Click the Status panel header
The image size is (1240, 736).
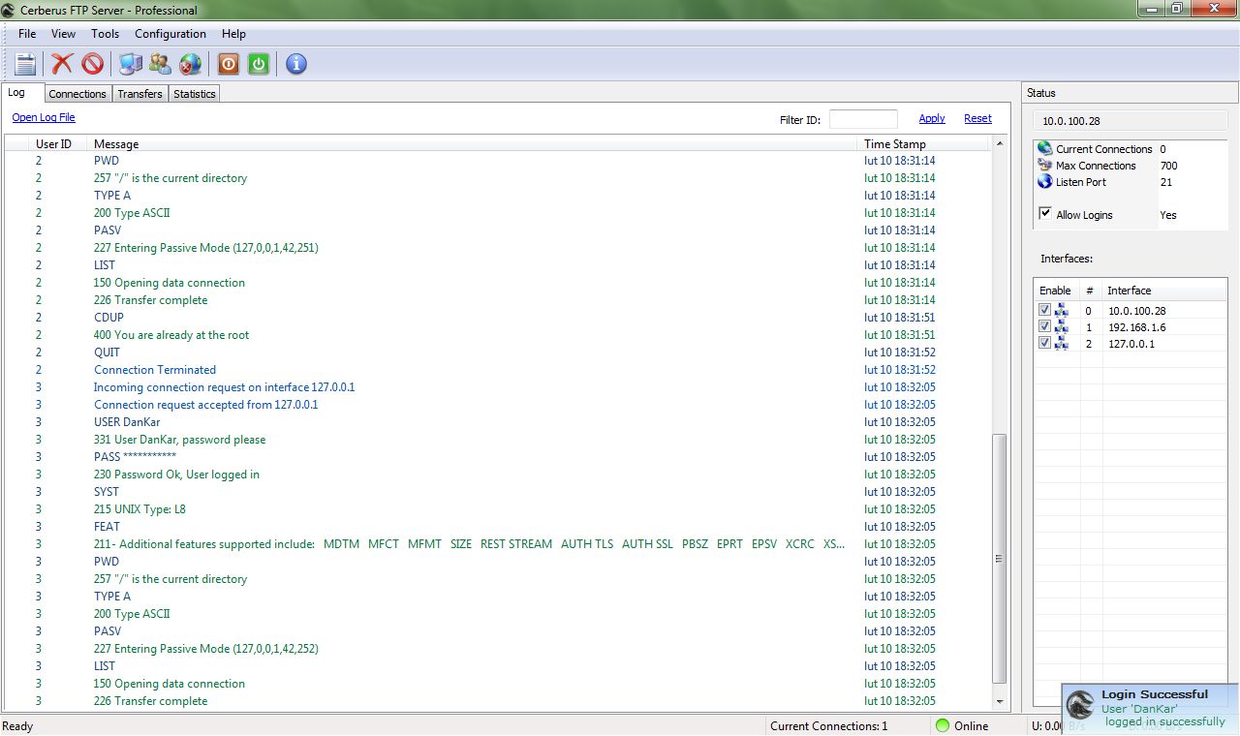click(x=1131, y=93)
